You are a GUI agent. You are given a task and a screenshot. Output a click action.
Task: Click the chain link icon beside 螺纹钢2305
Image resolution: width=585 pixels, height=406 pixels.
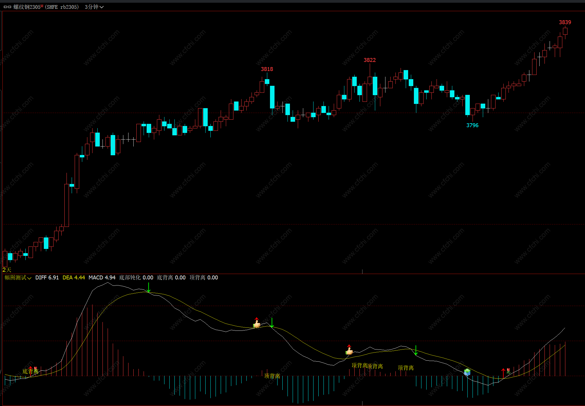point(7,7)
